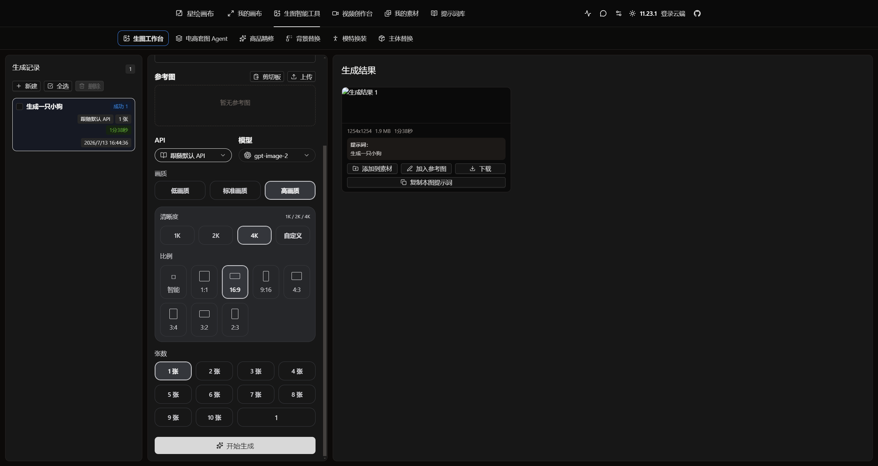This screenshot has height=466, width=878.
Task: Select the 自定义 resolution option
Action: (x=293, y=235)
